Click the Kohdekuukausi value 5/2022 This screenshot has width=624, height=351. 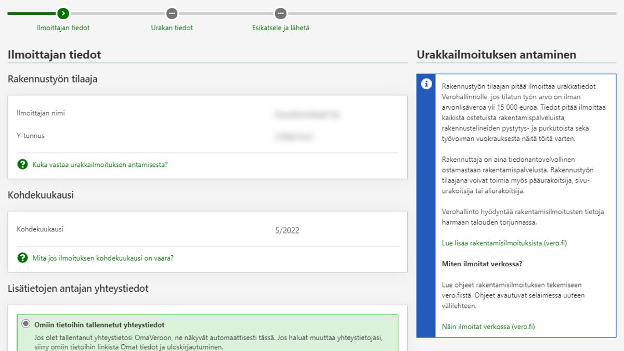tap(287, 231)
